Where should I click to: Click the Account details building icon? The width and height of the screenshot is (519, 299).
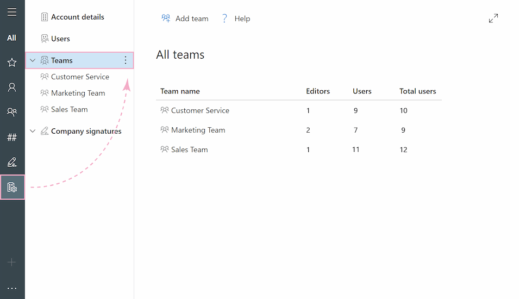point(45,17)
